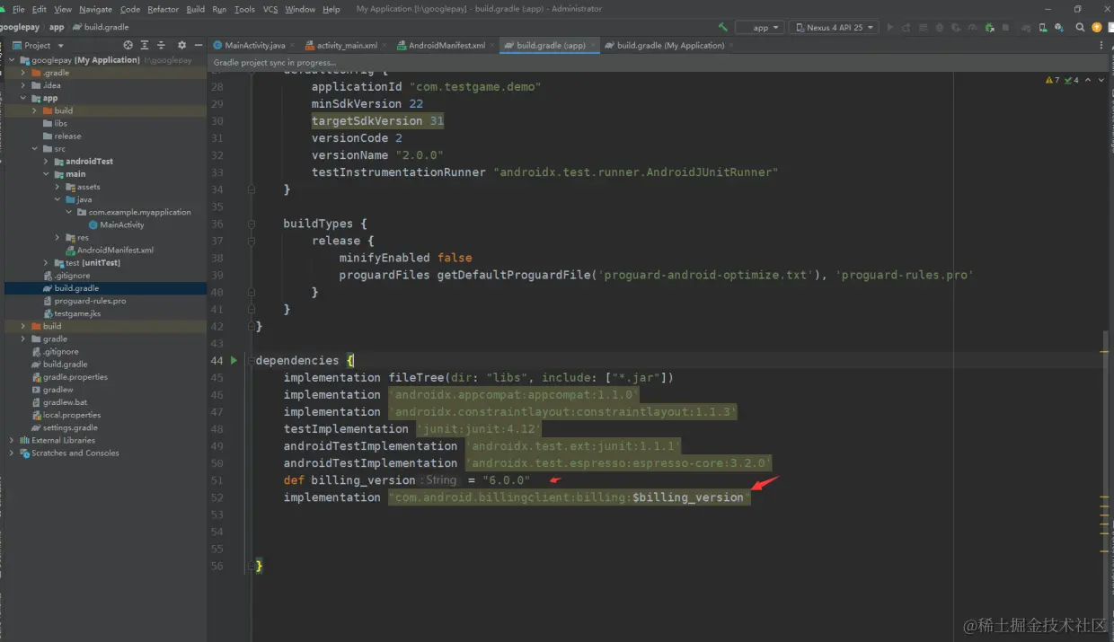The height and width of the screenshot is (642, 1114).
Task: Switch to activity_main.xml tab
Action: 348,45
